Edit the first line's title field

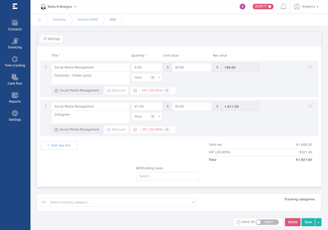point(90,67)
